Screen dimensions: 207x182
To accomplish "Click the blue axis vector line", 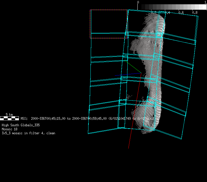I will point(127,75).
